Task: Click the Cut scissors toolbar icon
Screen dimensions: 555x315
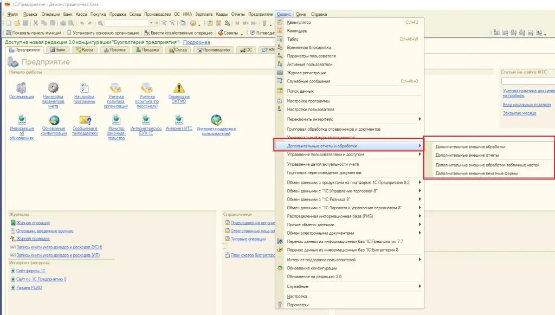Action: tap(35, 23)
